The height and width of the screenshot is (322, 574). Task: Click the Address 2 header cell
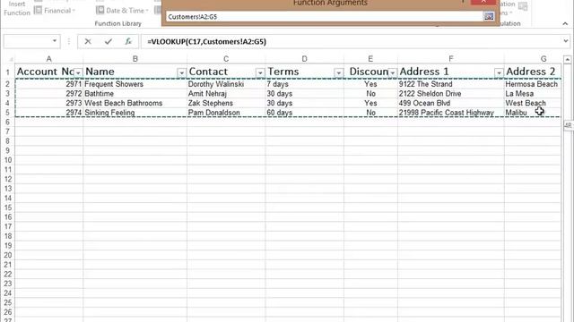(532, 72)
